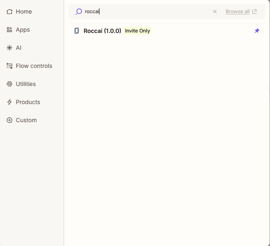
Task: Click the Invite Only badge
Action: (137, 31)
